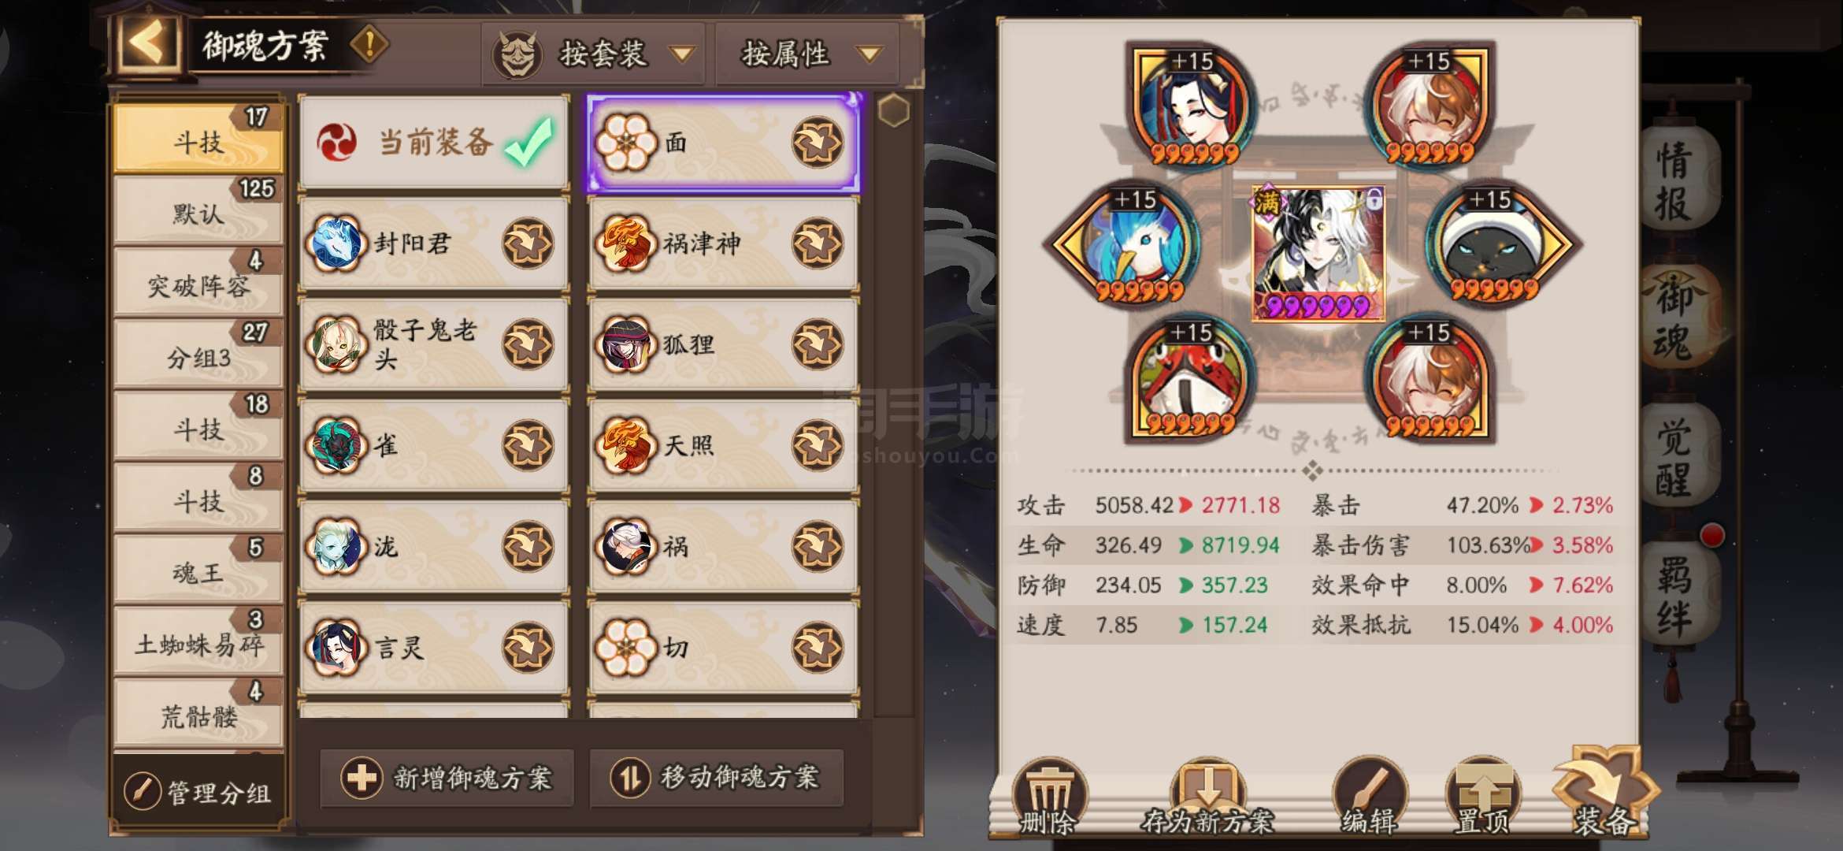Quick-equip the 封阳君 scheme arrow icon
This screenshot has width=1843, height=851.
point(528,243)
